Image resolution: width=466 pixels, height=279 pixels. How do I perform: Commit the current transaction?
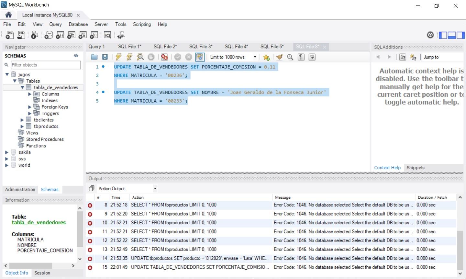click(178, 57)
